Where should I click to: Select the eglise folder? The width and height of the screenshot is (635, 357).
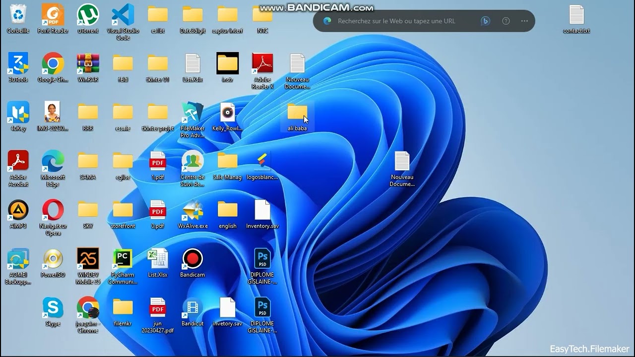click(x=123, y=161)
